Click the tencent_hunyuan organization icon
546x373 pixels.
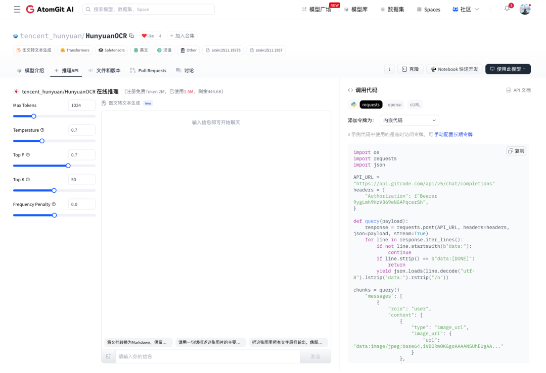(15, 36)
